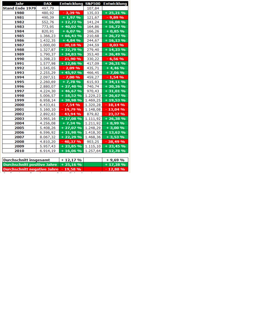Click the year cell 1980
This screenshot has width=264, height=334.
tap(19, 13)
